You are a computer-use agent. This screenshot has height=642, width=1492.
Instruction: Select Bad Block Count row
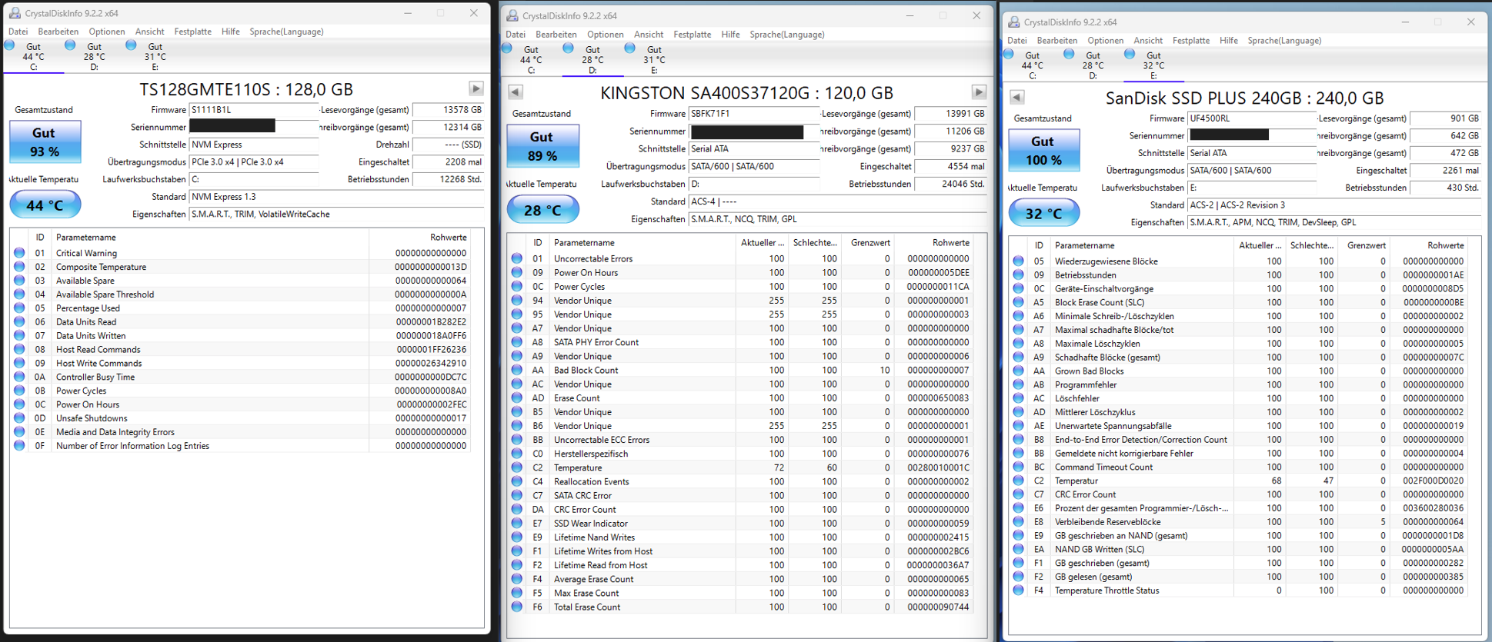(x=740, y=371)
